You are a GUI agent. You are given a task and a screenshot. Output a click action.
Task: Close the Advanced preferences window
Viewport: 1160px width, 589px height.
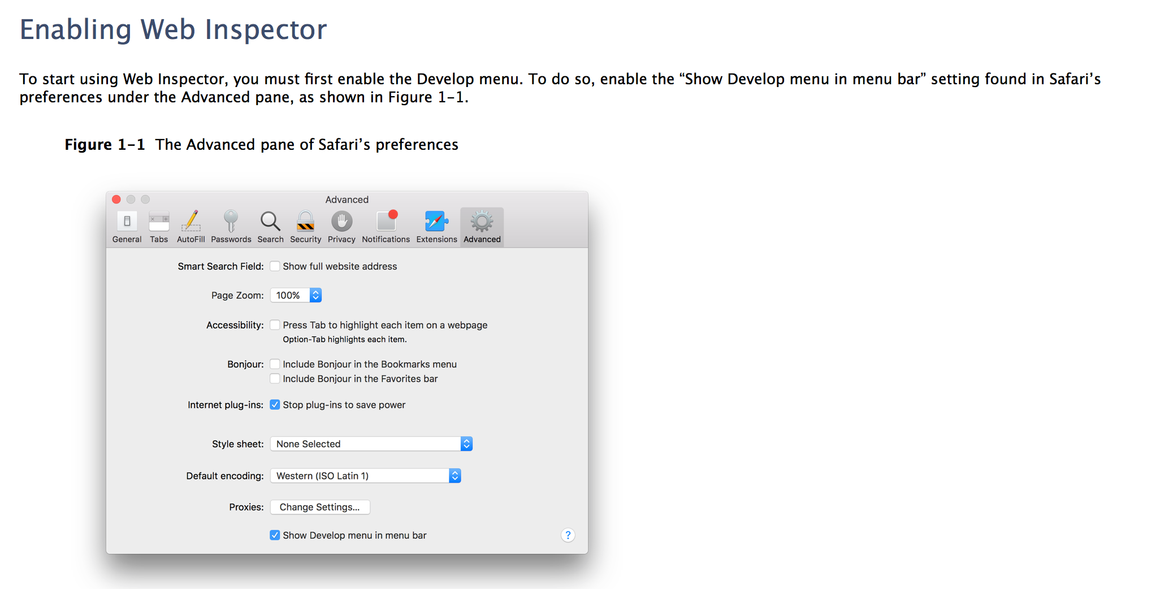(x=116, y=200)
